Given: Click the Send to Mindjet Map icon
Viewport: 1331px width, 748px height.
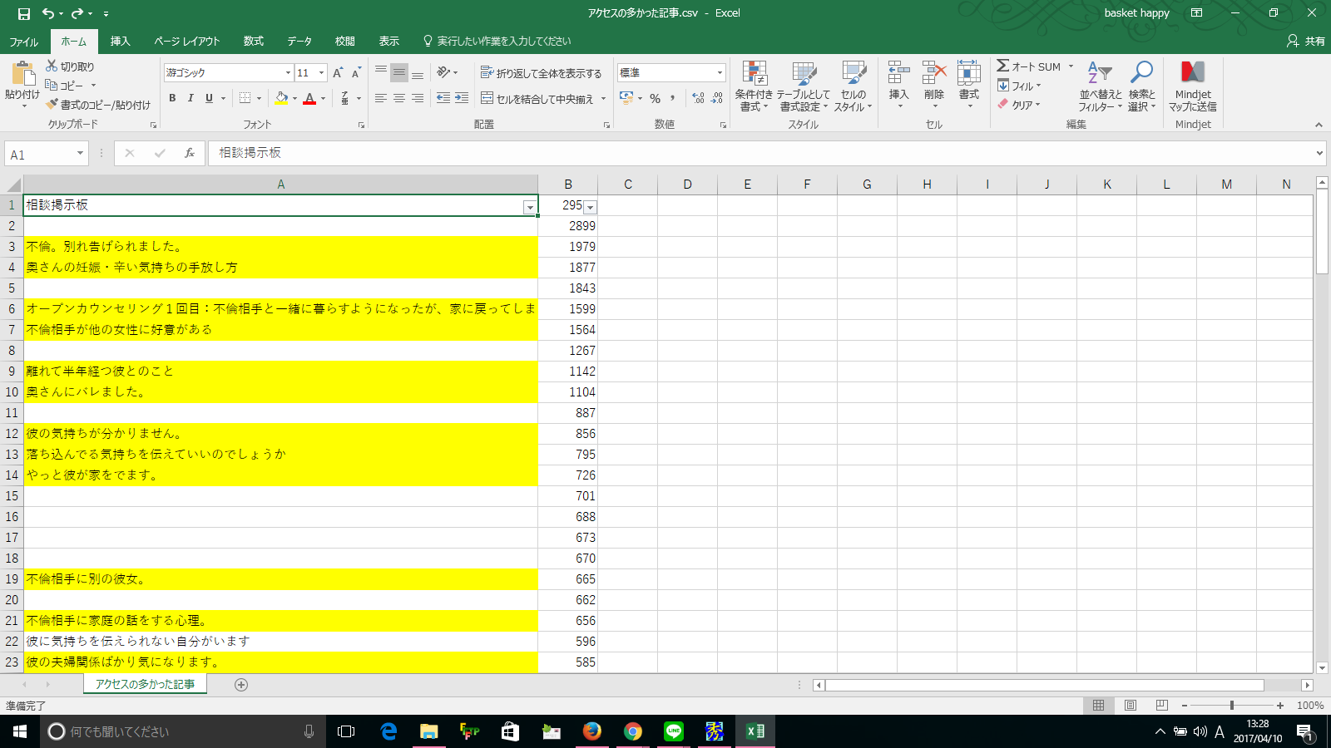Looking at the screenshot, I should click(x=1192, y=75).
